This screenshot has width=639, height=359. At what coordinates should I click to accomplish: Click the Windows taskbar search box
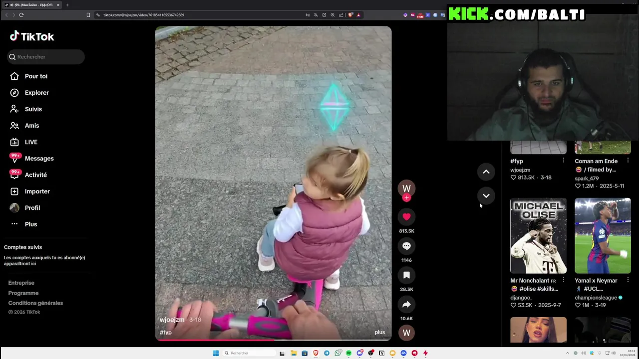coord(249,353)
